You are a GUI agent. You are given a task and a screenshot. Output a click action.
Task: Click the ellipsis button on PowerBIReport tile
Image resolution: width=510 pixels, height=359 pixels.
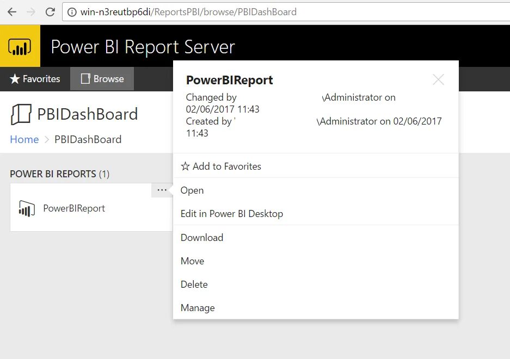(x=162, y=190)
